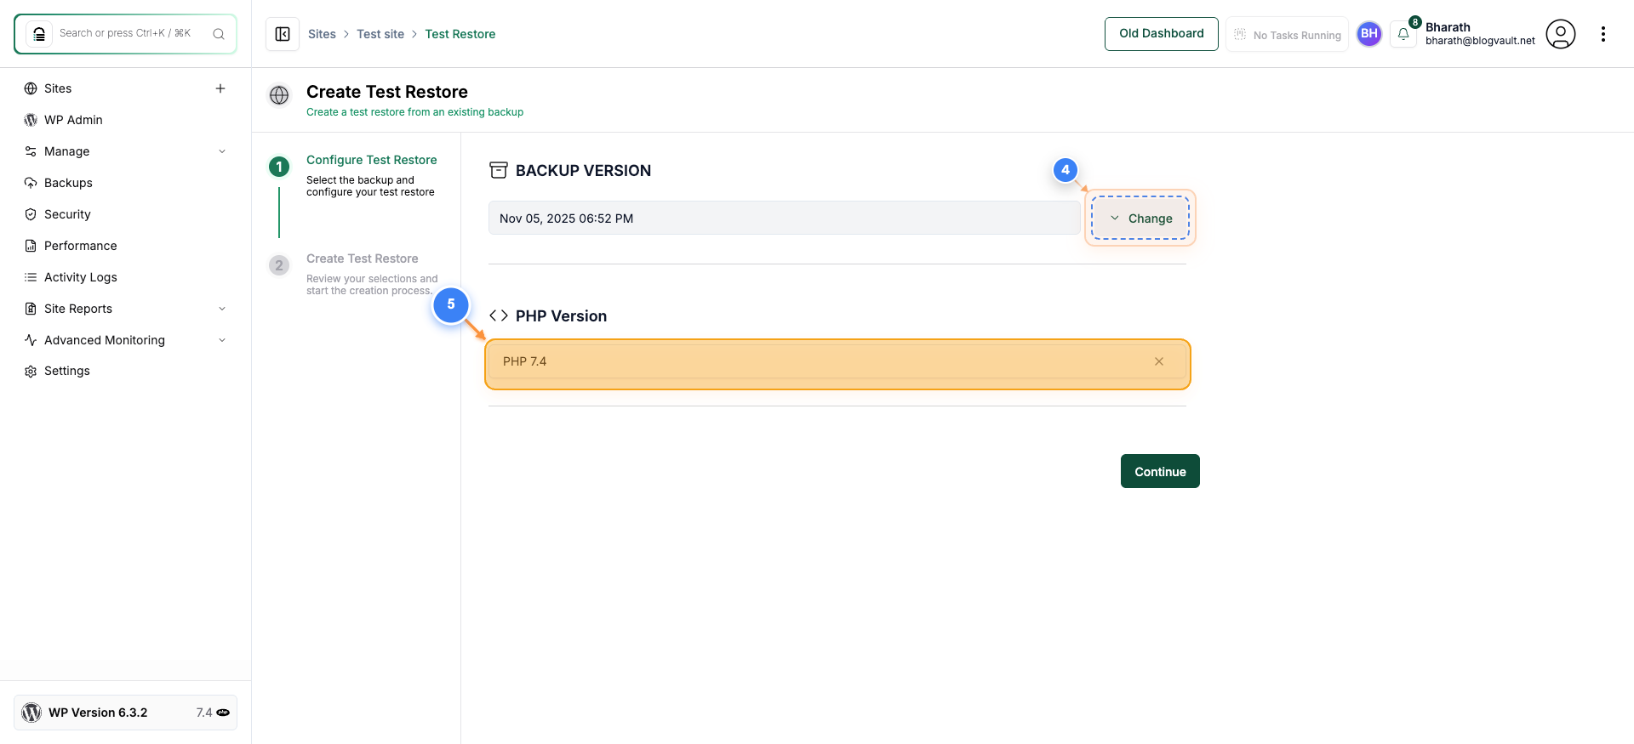
Task: Click Security shield icon
Action: 31,214
